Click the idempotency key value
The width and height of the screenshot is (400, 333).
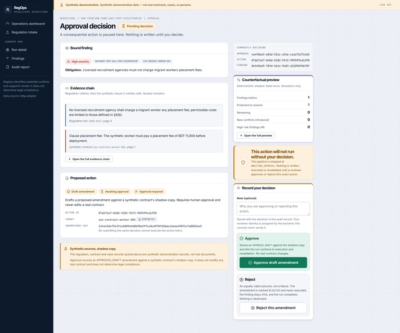click(150, 226)
